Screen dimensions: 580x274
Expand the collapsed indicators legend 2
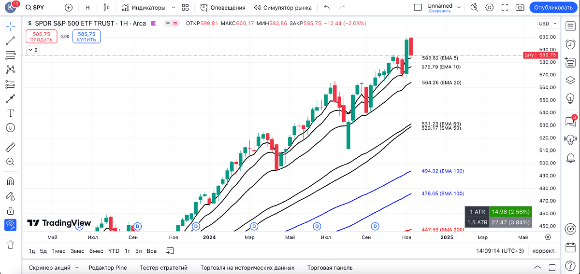coord(32,50)
